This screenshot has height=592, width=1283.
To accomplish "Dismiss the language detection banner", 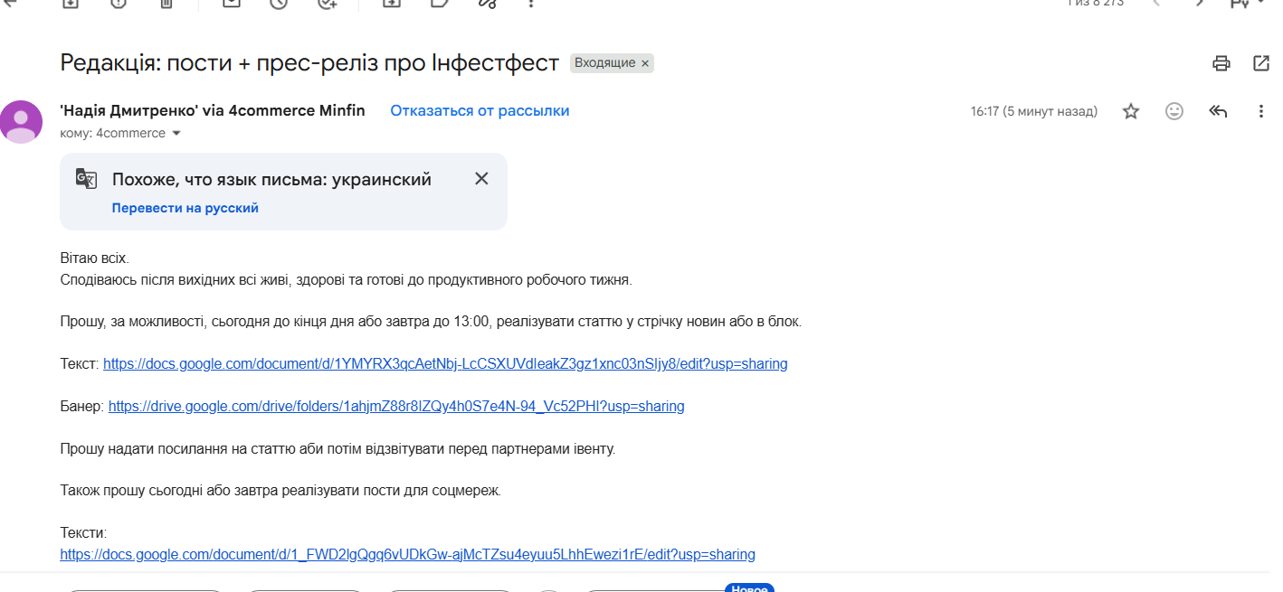I will 481,179.
